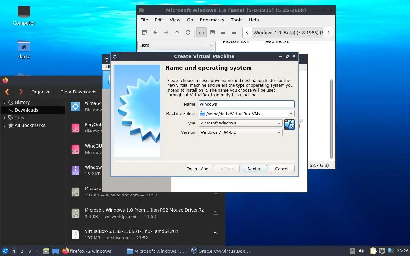Click the removable media tray icon
The height and width of the screenshot is (256, 410).
point(352,251)
